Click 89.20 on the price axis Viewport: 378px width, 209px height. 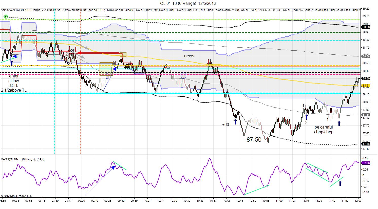coord(366,9)
